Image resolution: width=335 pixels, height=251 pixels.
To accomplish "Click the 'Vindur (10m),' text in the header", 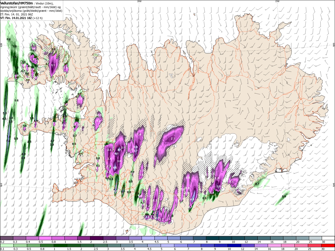I will point(44,3).
